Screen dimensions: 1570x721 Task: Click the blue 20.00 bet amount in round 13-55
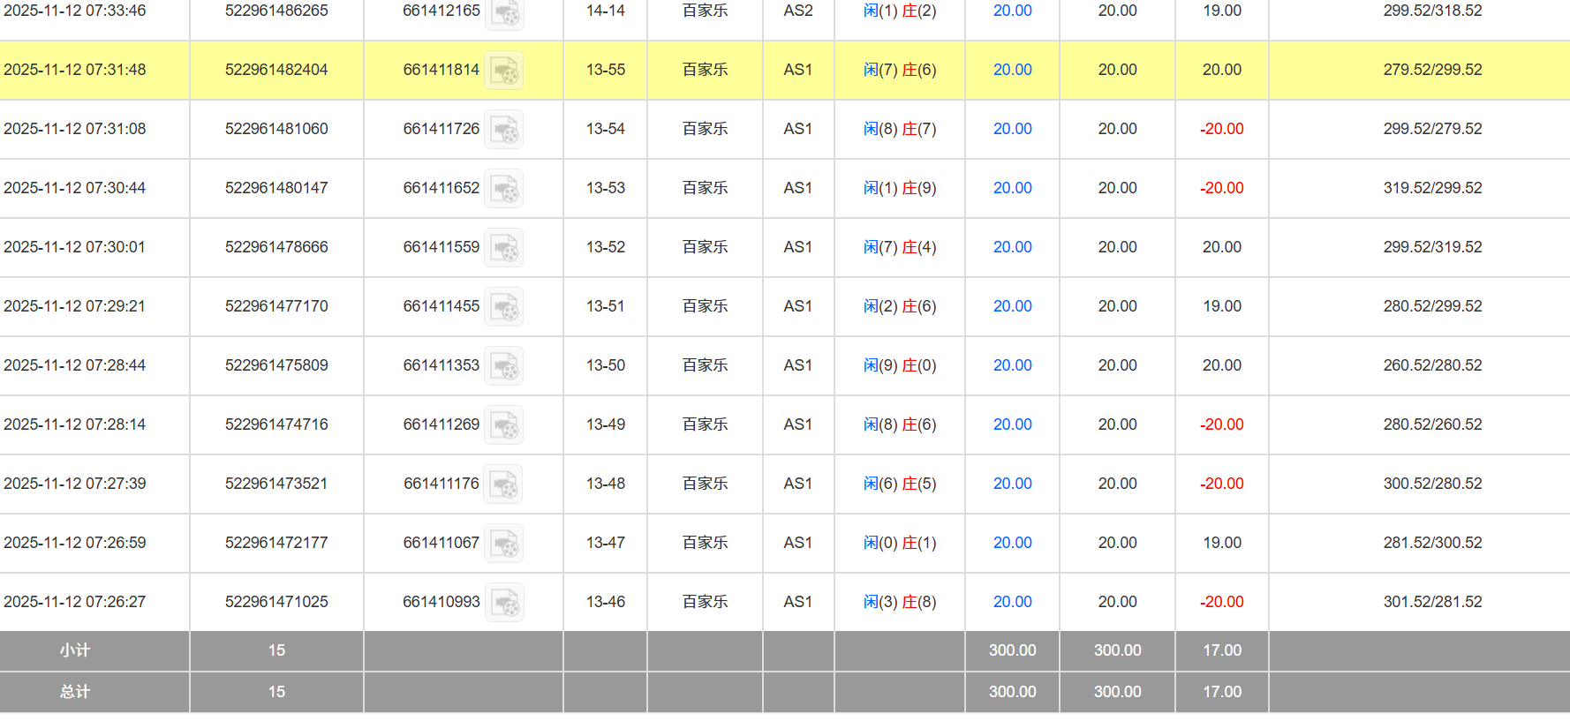click(1012, 70)
